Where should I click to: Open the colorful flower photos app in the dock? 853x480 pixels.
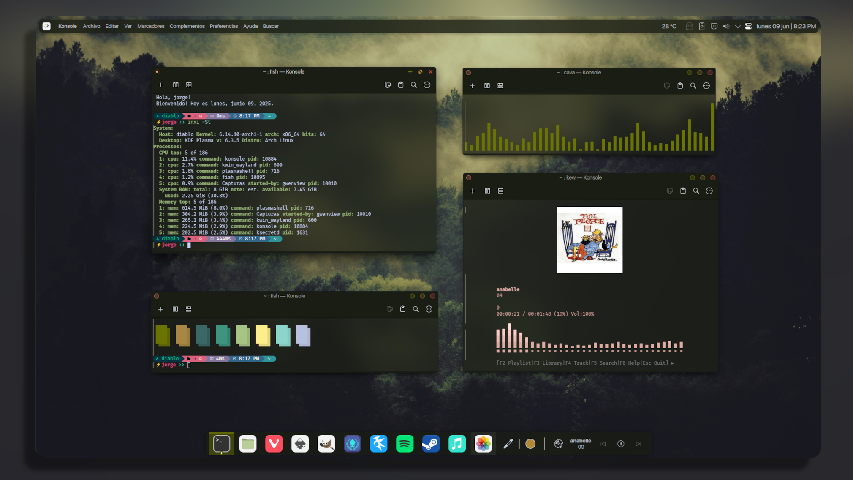tap(484, 444)
